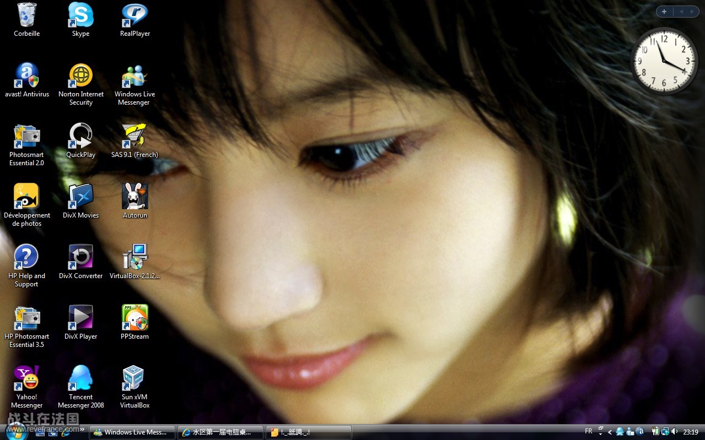Select the RealPlayer desktop shortcut
This screenshot has height=440, width=705.
click(x=135, y=20)
